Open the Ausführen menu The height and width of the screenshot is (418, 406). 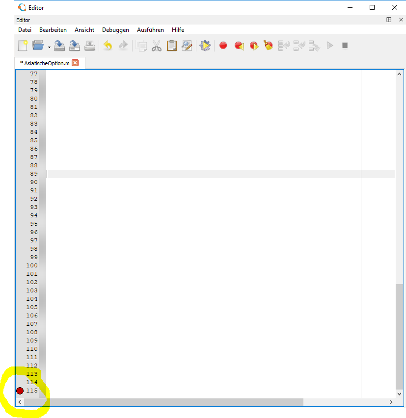pos(150,30)
